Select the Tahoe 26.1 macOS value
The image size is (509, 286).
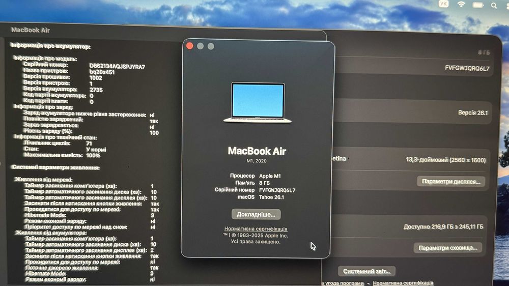click(271, 197)
